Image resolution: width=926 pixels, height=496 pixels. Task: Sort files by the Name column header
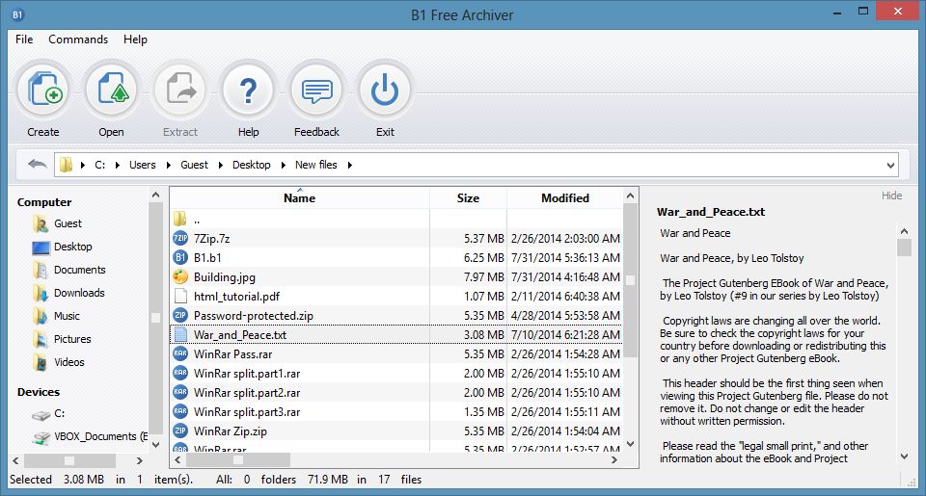click(x=299, y=198)
